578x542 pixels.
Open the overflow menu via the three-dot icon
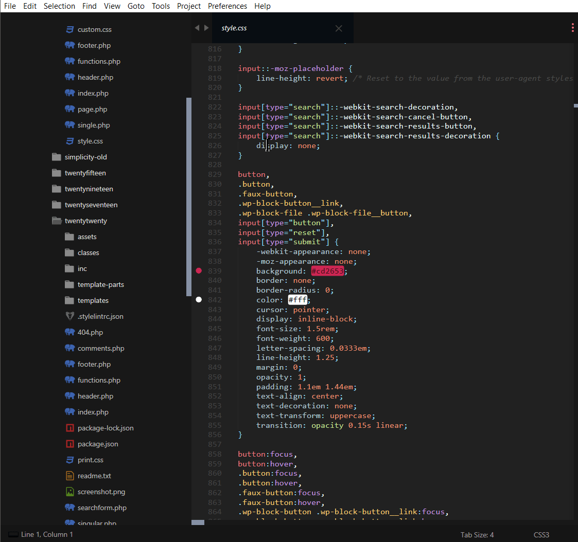[x=572, y=27]
